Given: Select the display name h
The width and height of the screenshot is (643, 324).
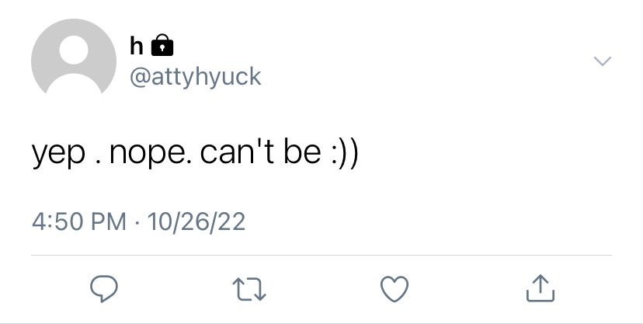Looking at the screenshot, I should pos(137,46).
